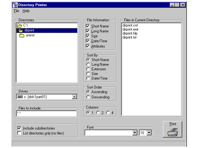Sort by Extension radio button
The width and height of the screenshot is (198, 148).
(x=88, y=69)
